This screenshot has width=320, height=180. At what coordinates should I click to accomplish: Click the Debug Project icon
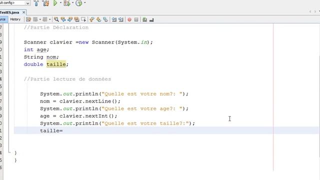click(66, 3)
